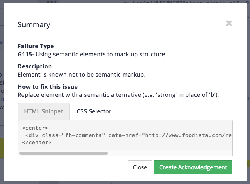Click 'Using semantic elements to mark up structure'

pos(101,54)
